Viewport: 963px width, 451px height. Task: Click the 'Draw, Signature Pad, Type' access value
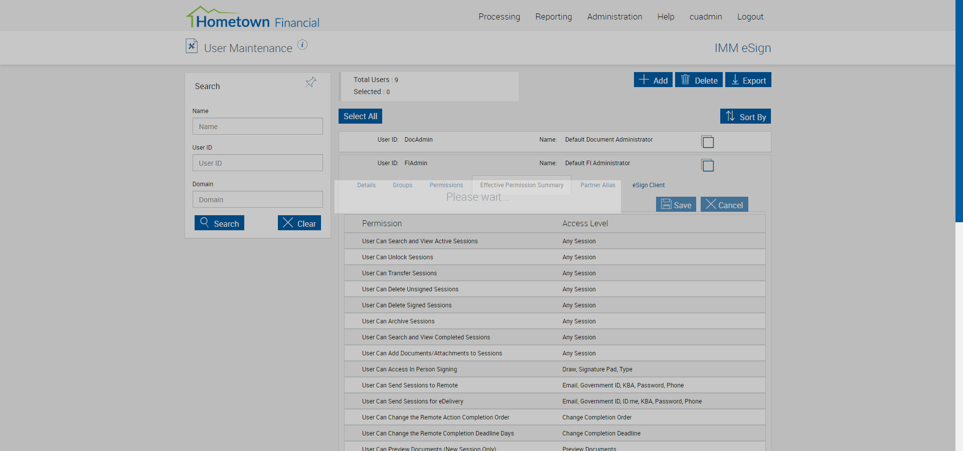(x=597, y=369)
